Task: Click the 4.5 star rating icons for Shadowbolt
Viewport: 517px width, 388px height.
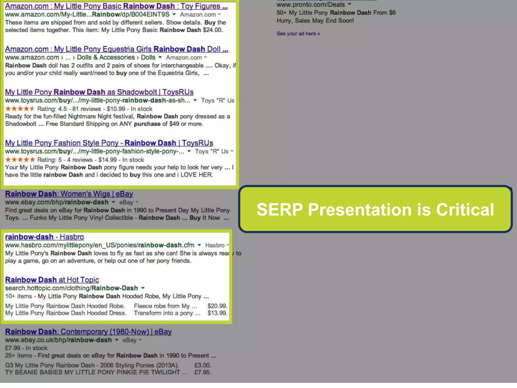Action: tap(20, 109)
